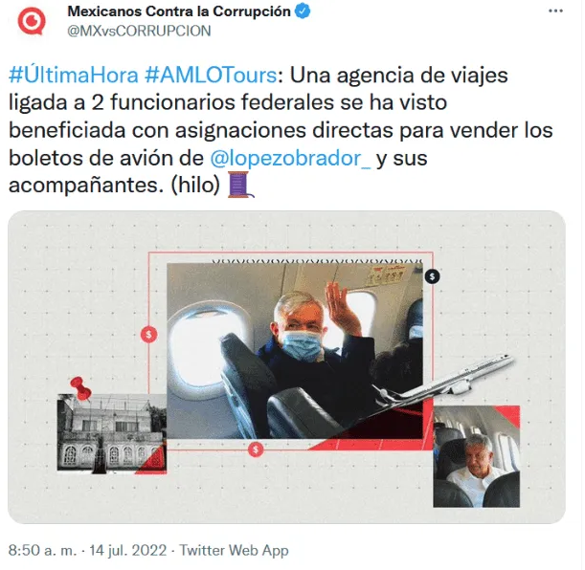
Task: Open the #ÚltimaHora hashtag
Action: point(74,75)
